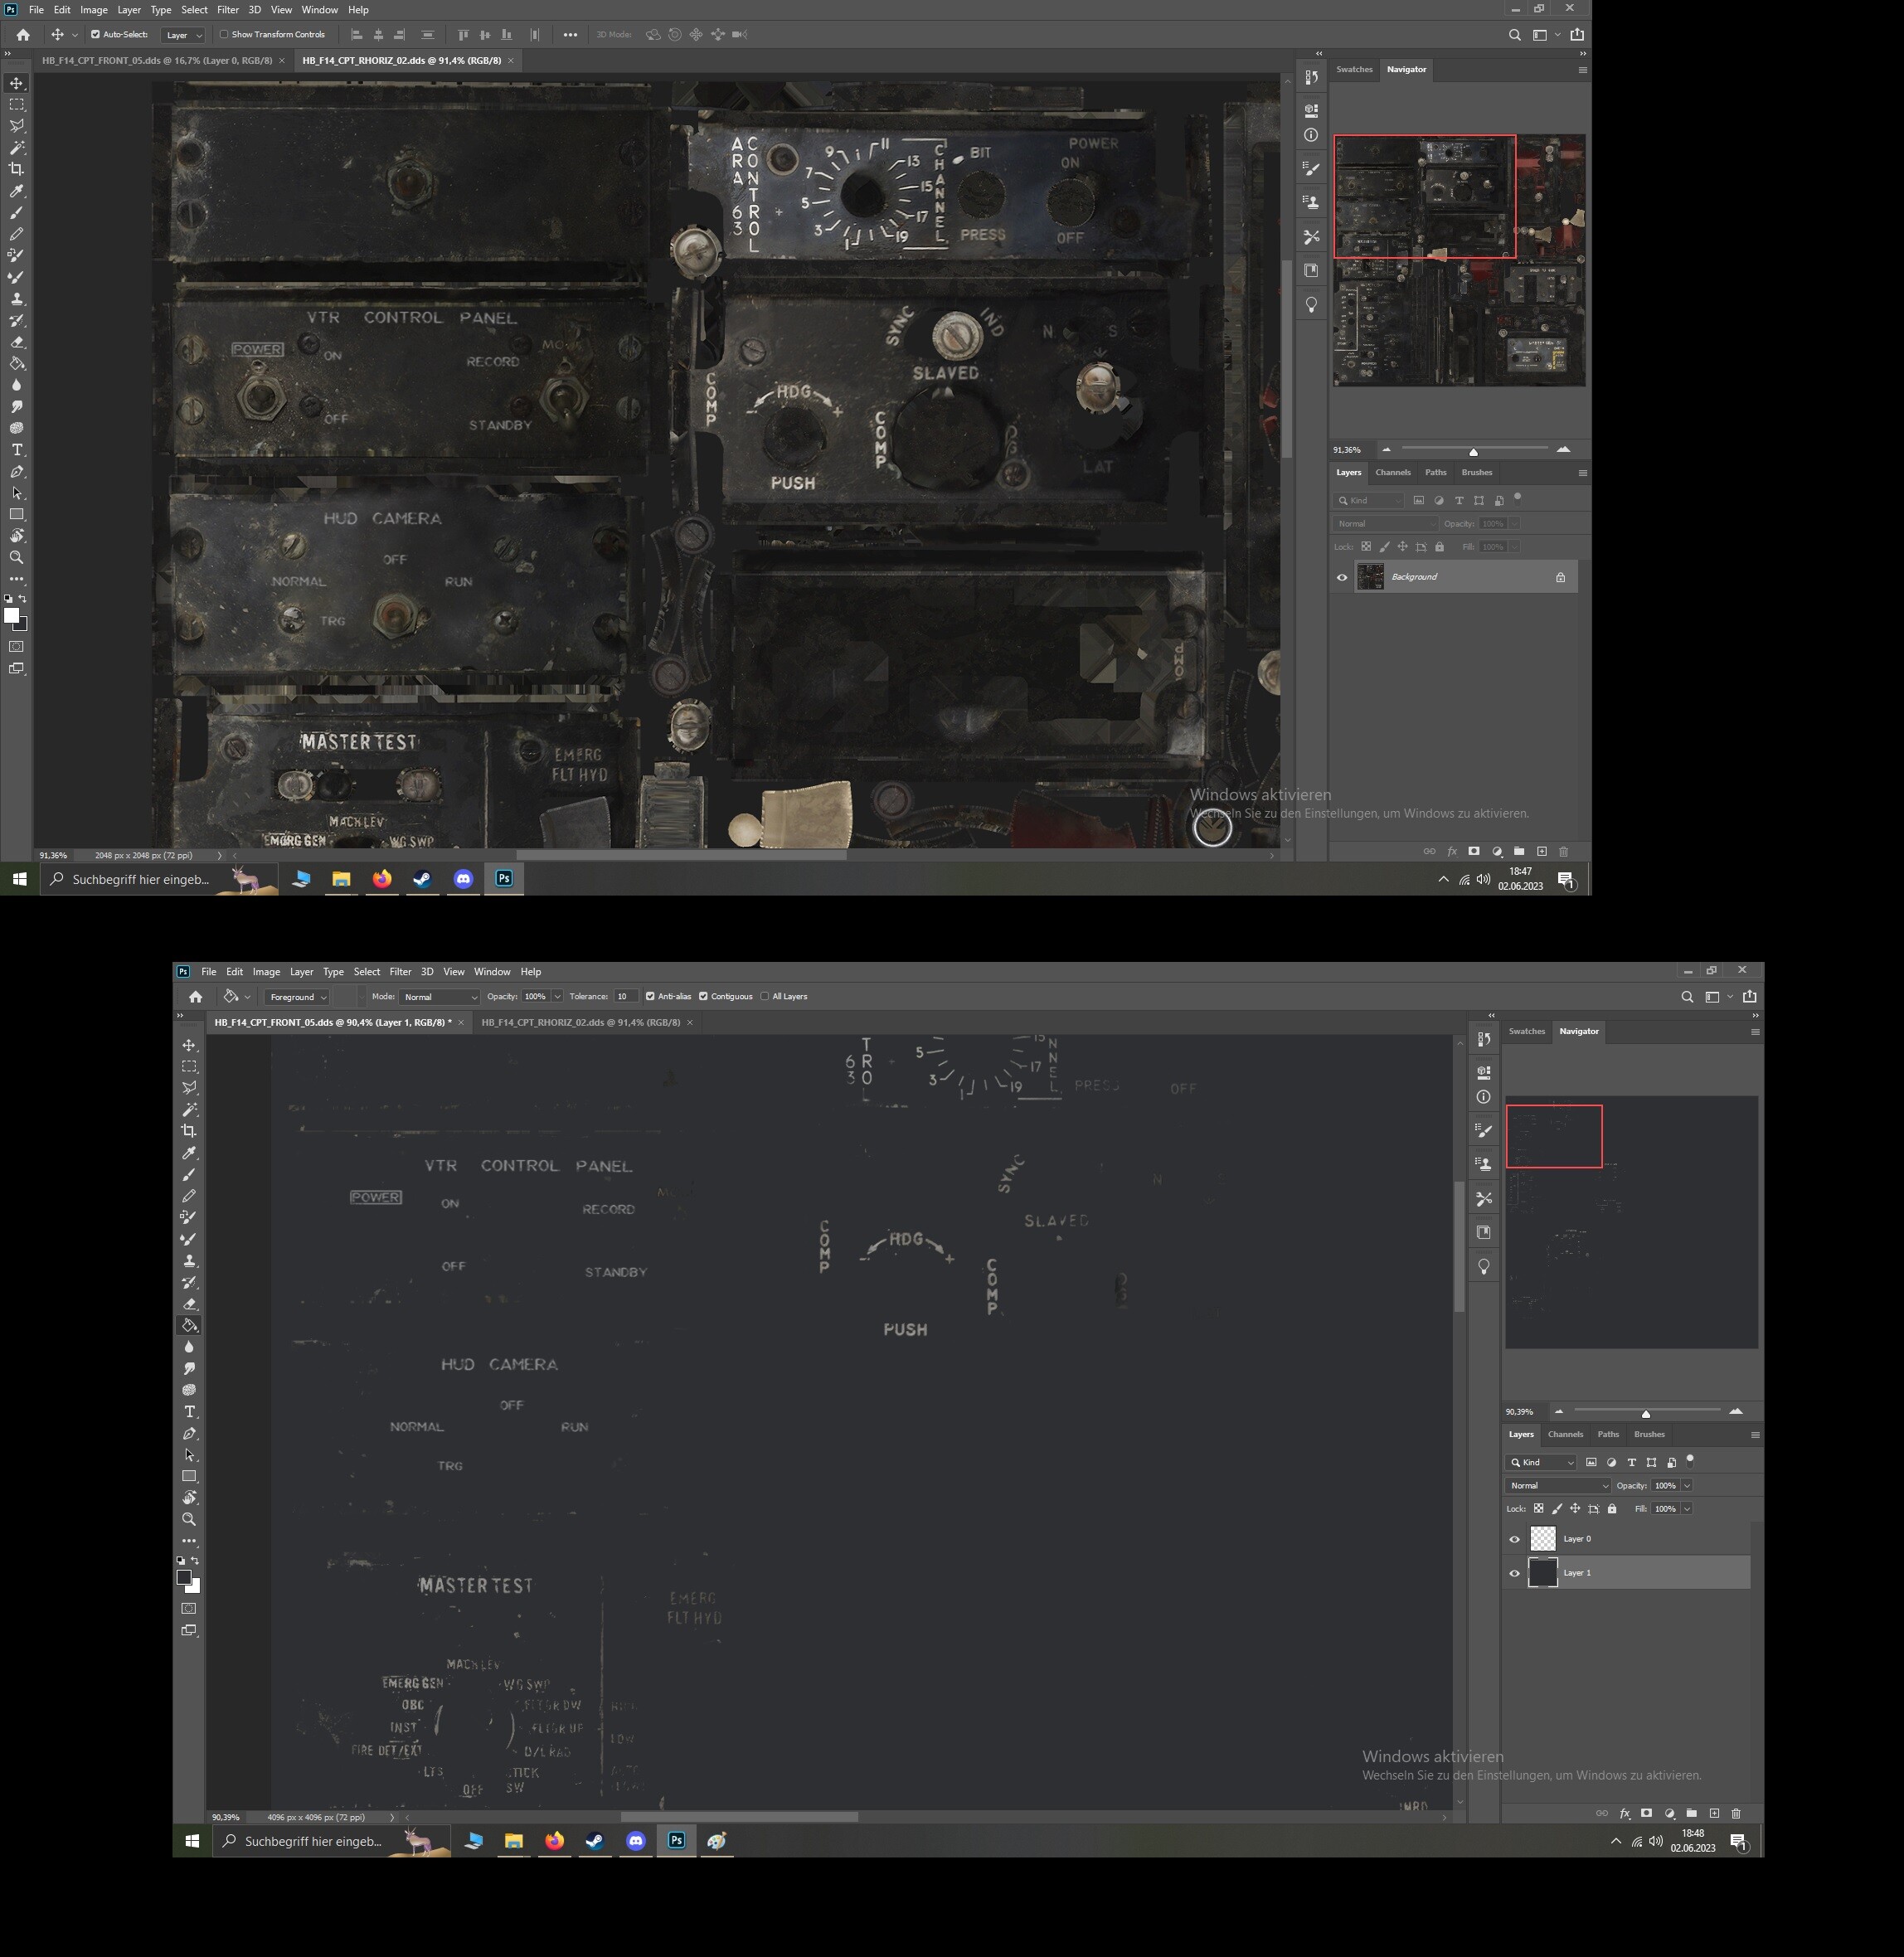Switch to HB_F14_CPT_RHORIZ_02.dds tab in lower window
Image resolution: width=1904 pixels, height=1957 pixels.
(x=580, y=1022)
